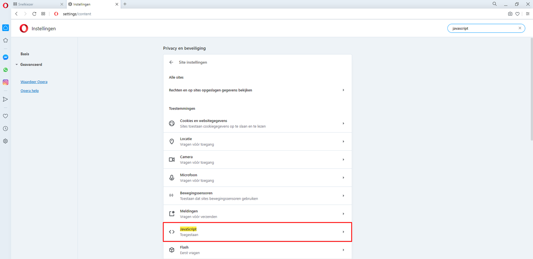Viewport: 533px width, 259px height.
Task: Open Instagram sidebar panel
Action: coord(6,82)
